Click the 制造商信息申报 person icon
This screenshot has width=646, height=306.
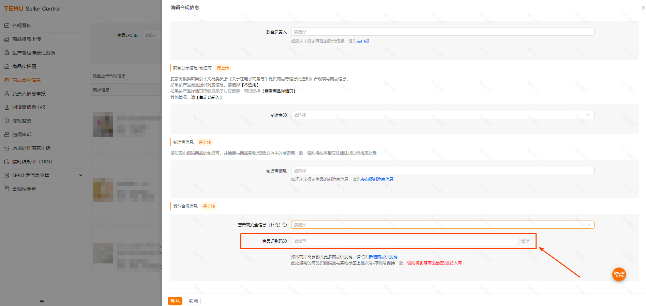coord(7,107)
